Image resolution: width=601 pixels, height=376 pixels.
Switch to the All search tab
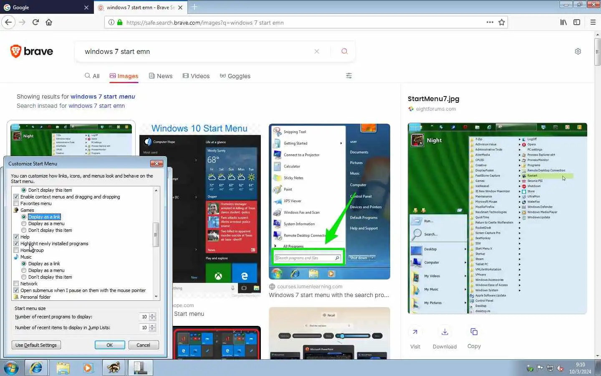(92, 76)
